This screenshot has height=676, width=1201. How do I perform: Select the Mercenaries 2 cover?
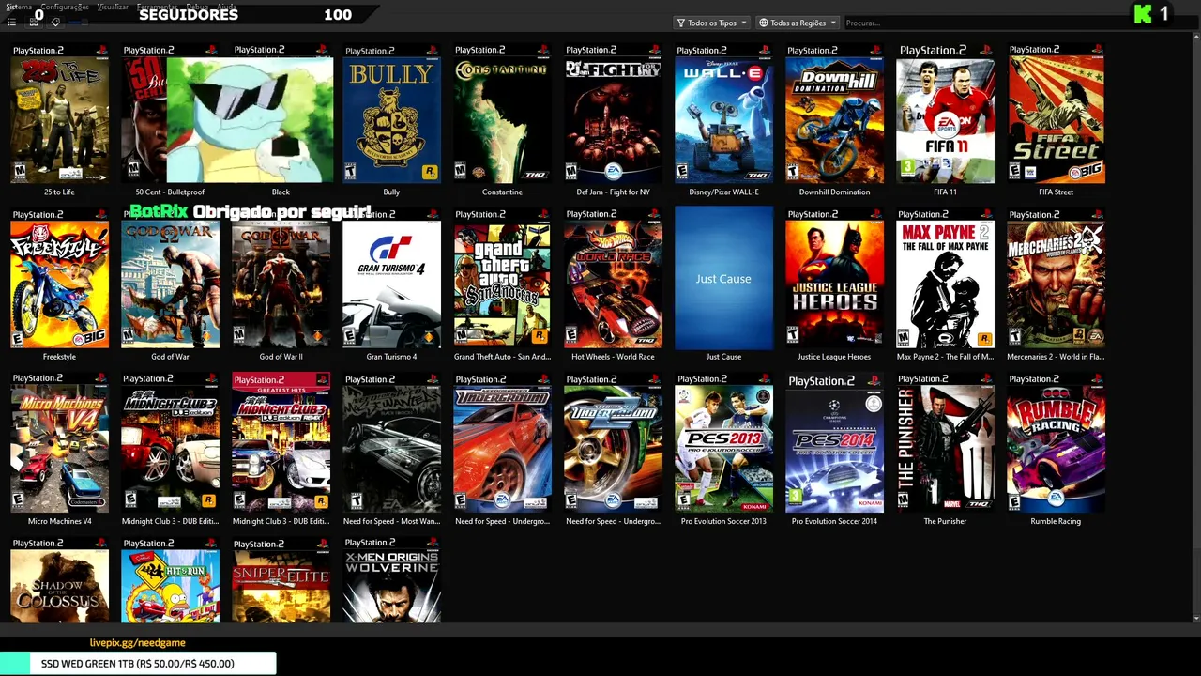click(1056, 278)
